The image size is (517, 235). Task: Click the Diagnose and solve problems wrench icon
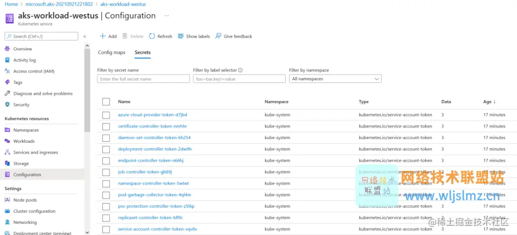click(7, 93)
